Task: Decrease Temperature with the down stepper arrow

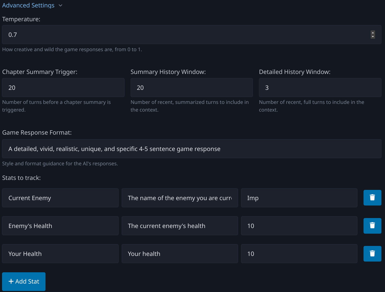Action: tap(373, 37)
